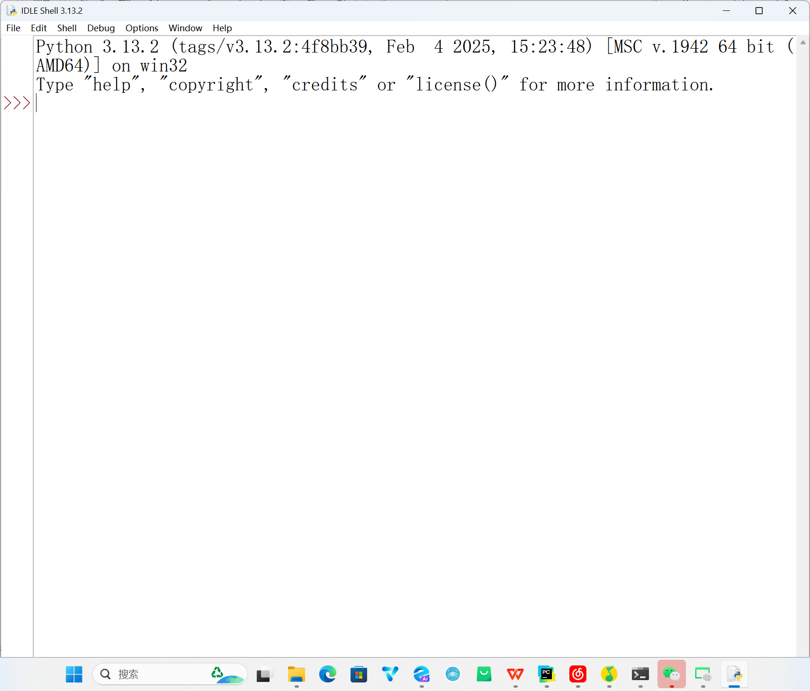Open WPS Office from the taskbar
The image size is (810, 691).
point(515,674)
